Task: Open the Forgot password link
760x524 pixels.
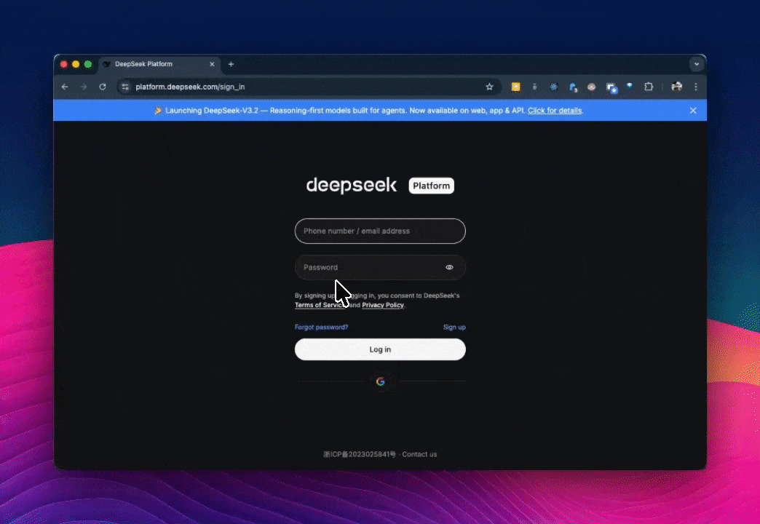Action: 321,327
